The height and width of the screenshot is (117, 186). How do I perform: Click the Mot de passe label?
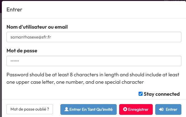click(22, 51)
